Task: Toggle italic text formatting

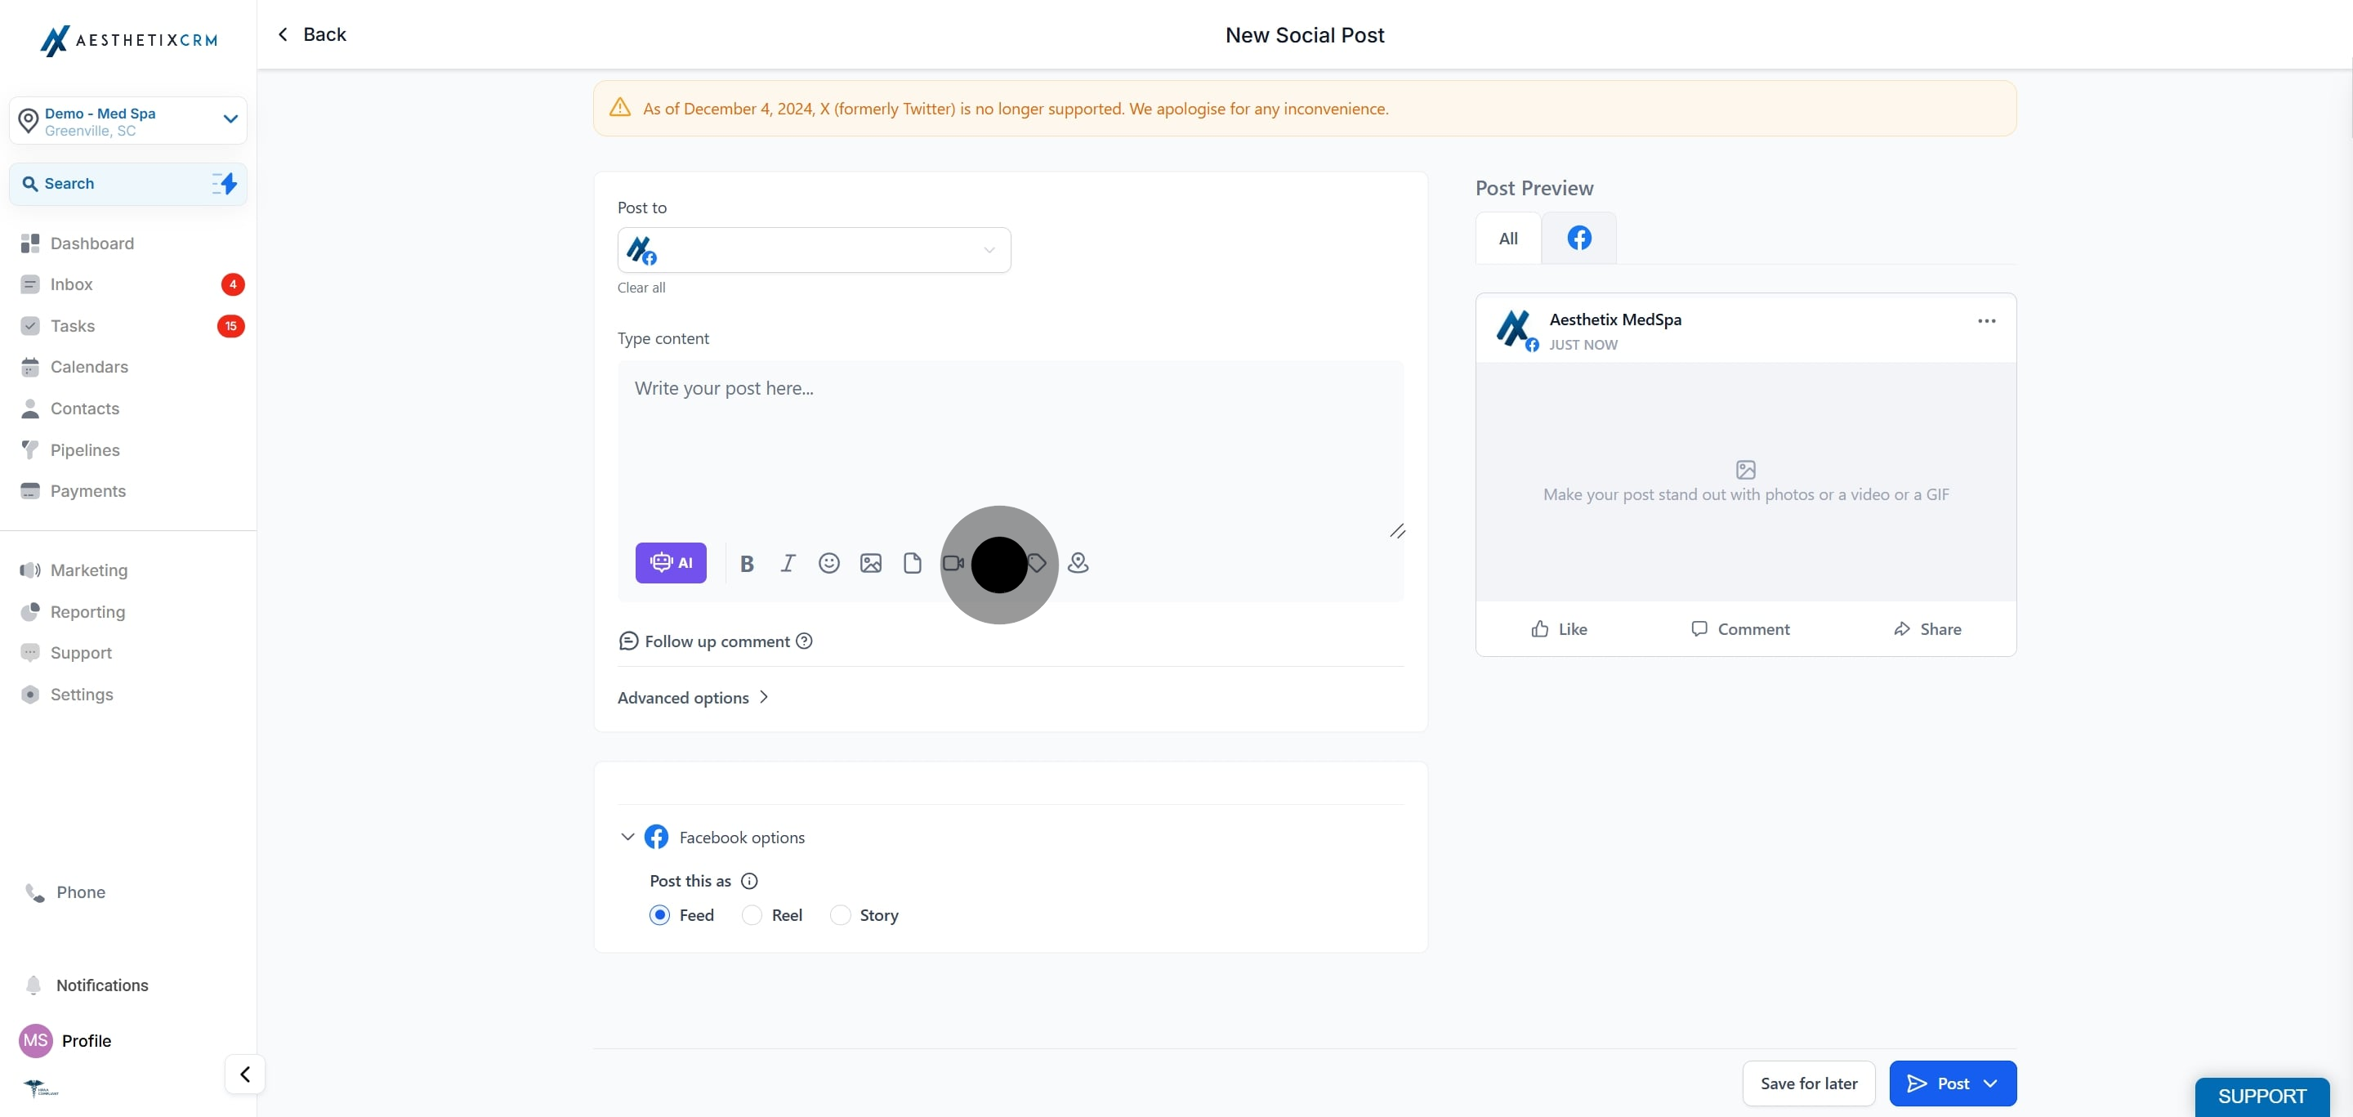Action: 788,564
